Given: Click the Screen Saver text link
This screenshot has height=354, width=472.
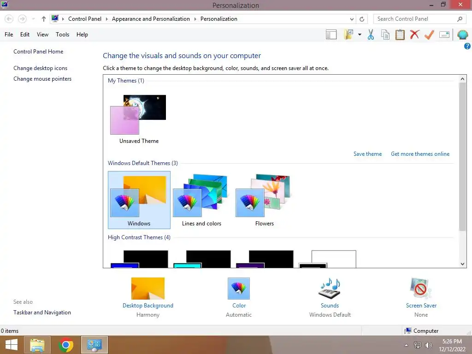Looking at the screenshot, I should (x=421, y=306).
